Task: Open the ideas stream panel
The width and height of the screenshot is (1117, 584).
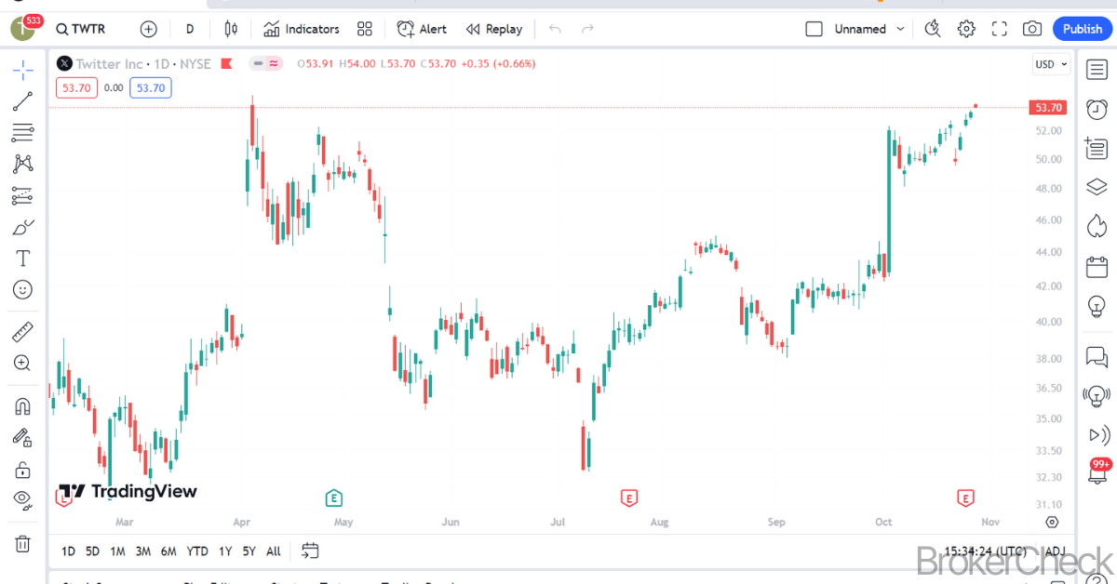Action: (1097, 395)
